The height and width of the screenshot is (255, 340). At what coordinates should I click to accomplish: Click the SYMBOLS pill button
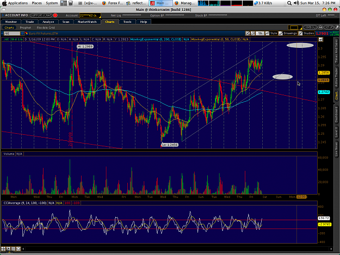[310, 27]
